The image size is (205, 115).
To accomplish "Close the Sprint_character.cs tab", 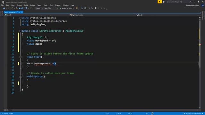I will coord(22,12).
